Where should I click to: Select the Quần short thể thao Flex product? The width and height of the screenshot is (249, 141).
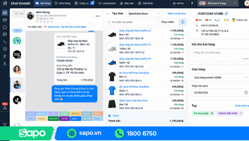tap(145, 105)
